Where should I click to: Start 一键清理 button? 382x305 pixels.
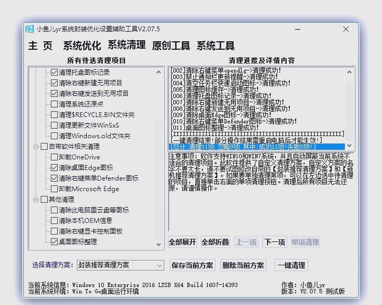pos(291,265)
